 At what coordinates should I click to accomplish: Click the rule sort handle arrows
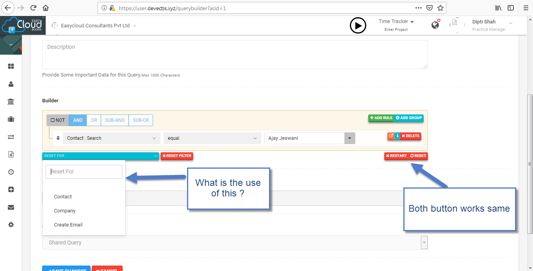pyautogui.click(x=59, y=138)
